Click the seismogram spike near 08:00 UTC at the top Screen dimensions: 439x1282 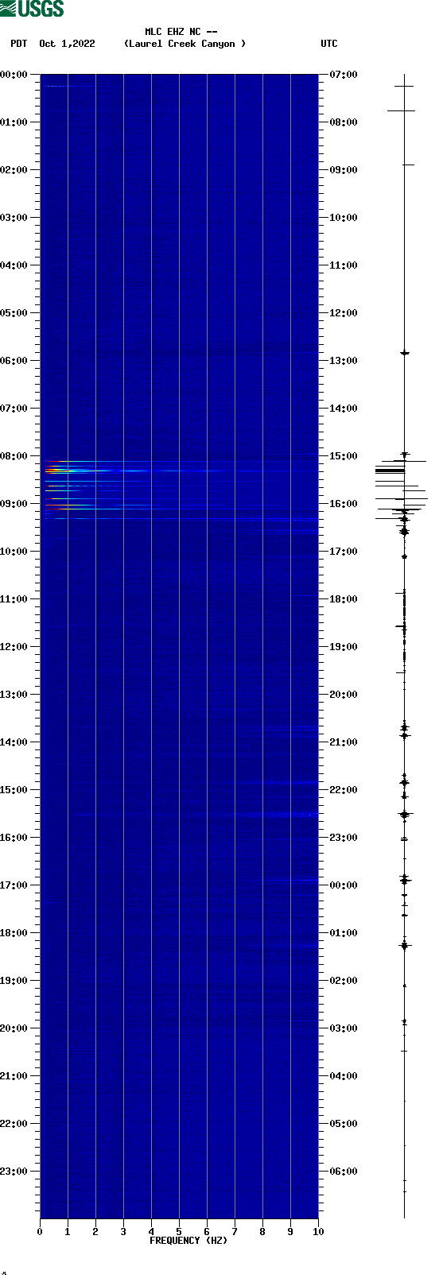coord(402,110)
